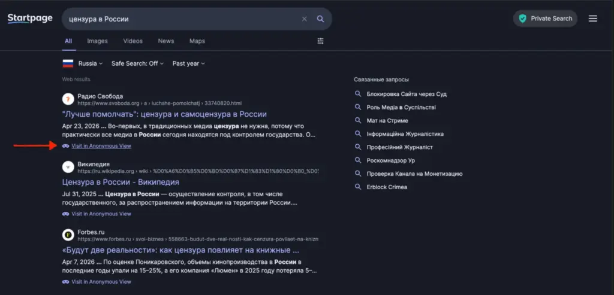The width and height of the screenshot is (614, 295).
Task: Click the Википедия favicon
Action: coord(68,167)
